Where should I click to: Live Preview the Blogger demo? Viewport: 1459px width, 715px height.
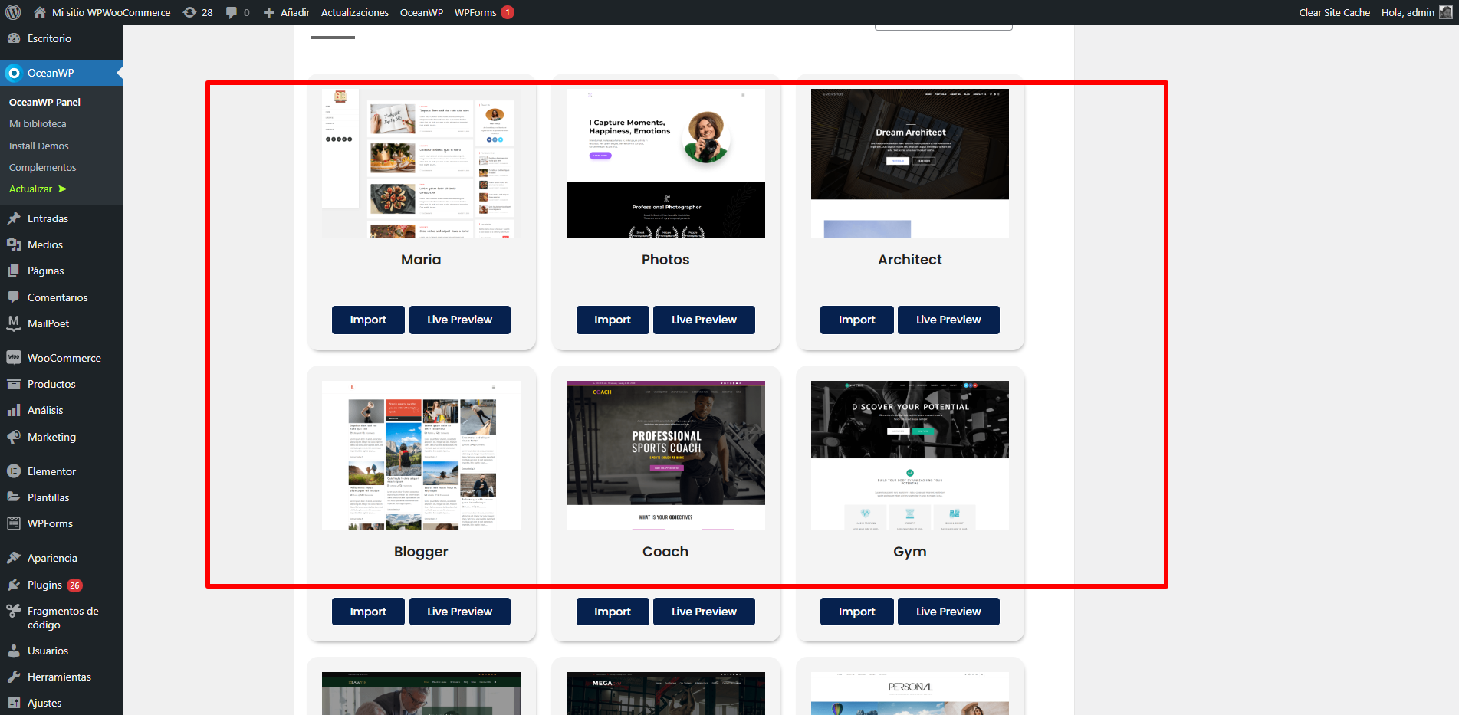[460, 612]
